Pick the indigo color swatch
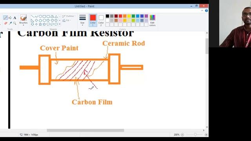This screenshot has height=141, width=251. [x=142, y=16]
